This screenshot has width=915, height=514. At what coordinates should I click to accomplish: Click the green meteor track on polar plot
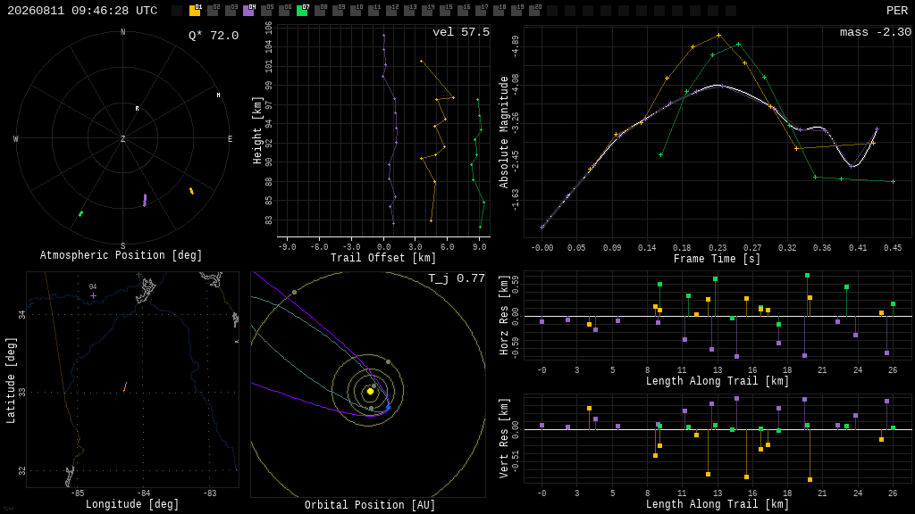point(81,214)
